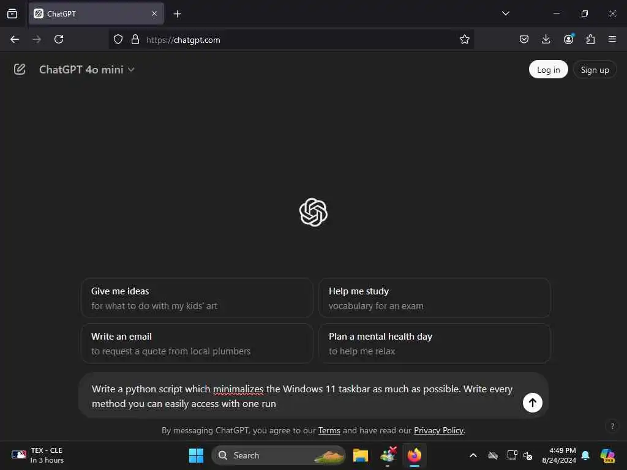Open the Firefox application hamburger menu

point(612,39)
